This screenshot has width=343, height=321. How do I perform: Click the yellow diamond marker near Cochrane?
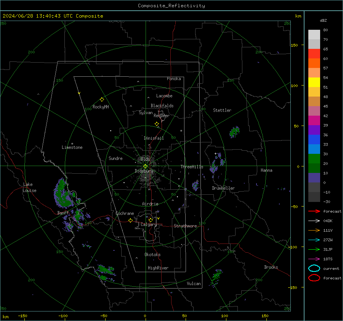[130, 220]
